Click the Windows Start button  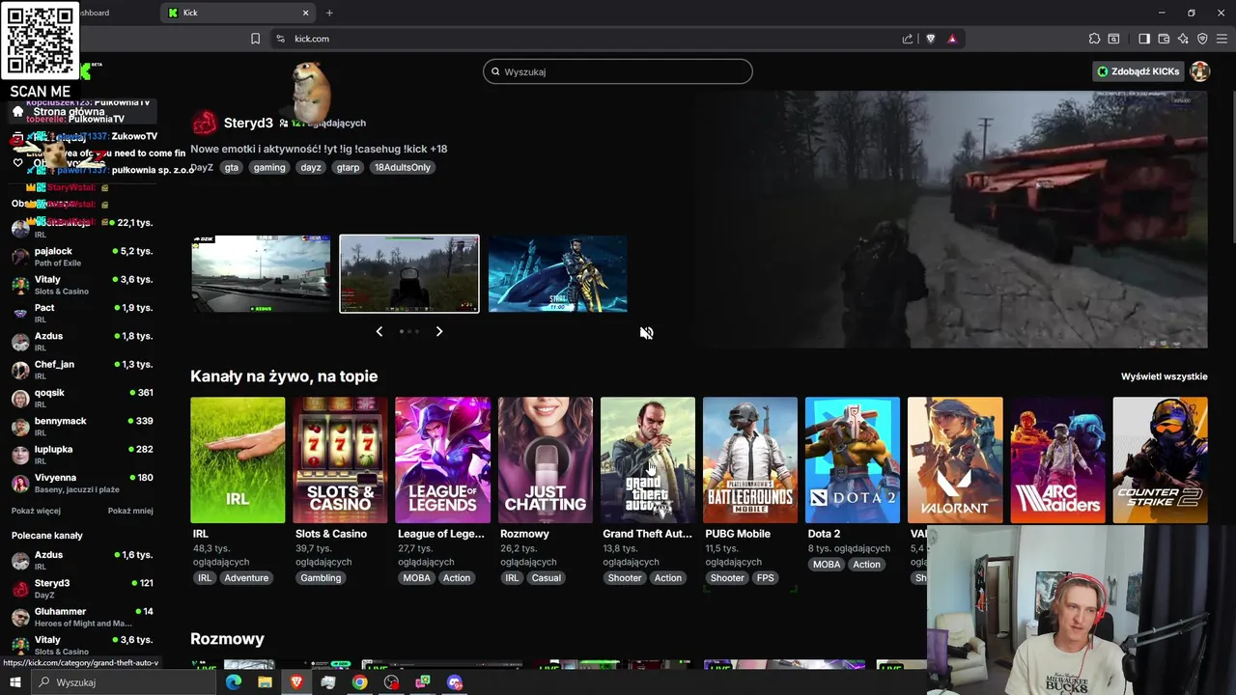coord(14,682)
